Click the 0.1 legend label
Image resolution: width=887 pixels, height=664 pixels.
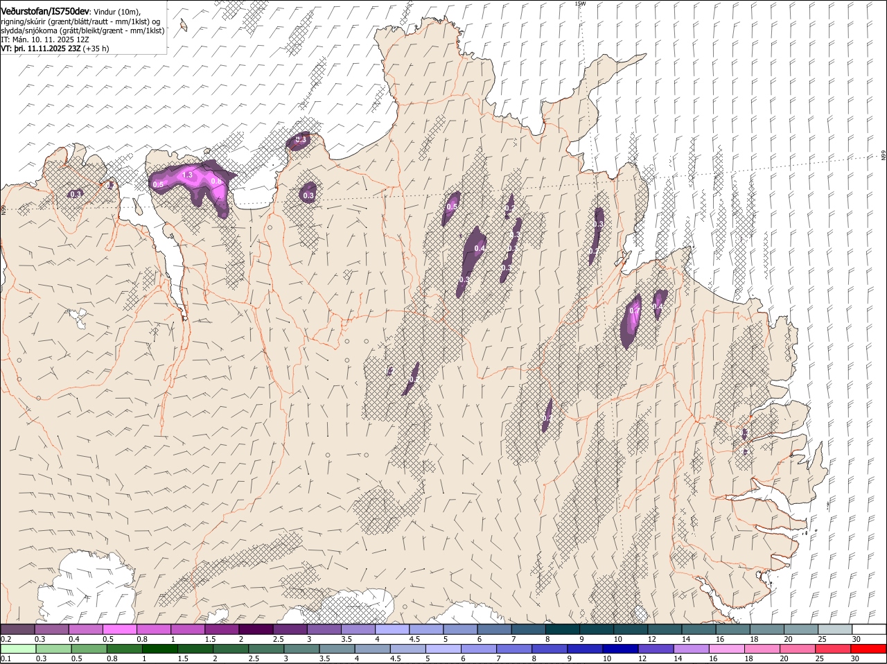click(6, 658)
